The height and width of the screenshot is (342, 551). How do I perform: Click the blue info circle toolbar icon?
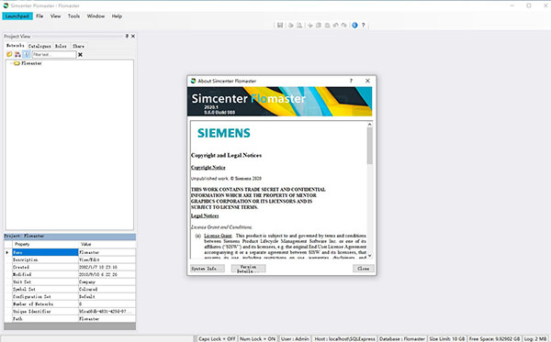(x=354, y=26)
